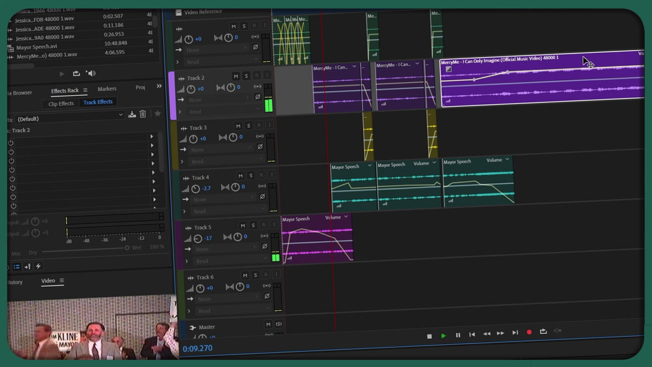652x367 pixels.
Task: Click Sum to Mono icon on Track 3
Action: (x=260, y=136)
